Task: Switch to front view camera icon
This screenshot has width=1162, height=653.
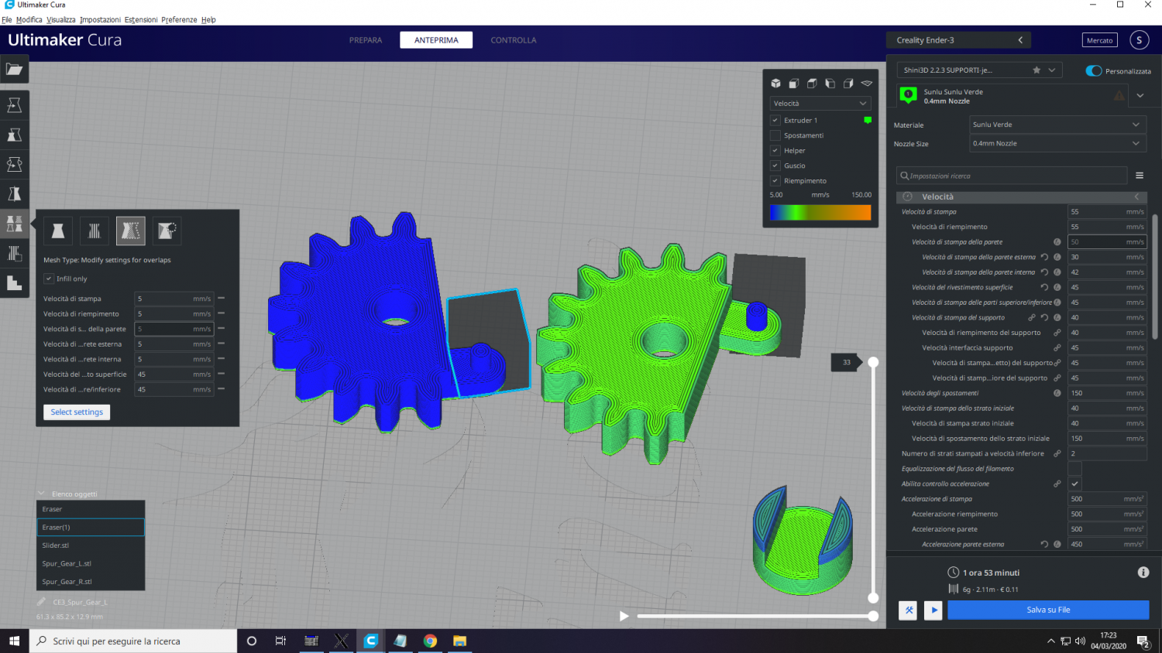Action: tap(793, 84)
